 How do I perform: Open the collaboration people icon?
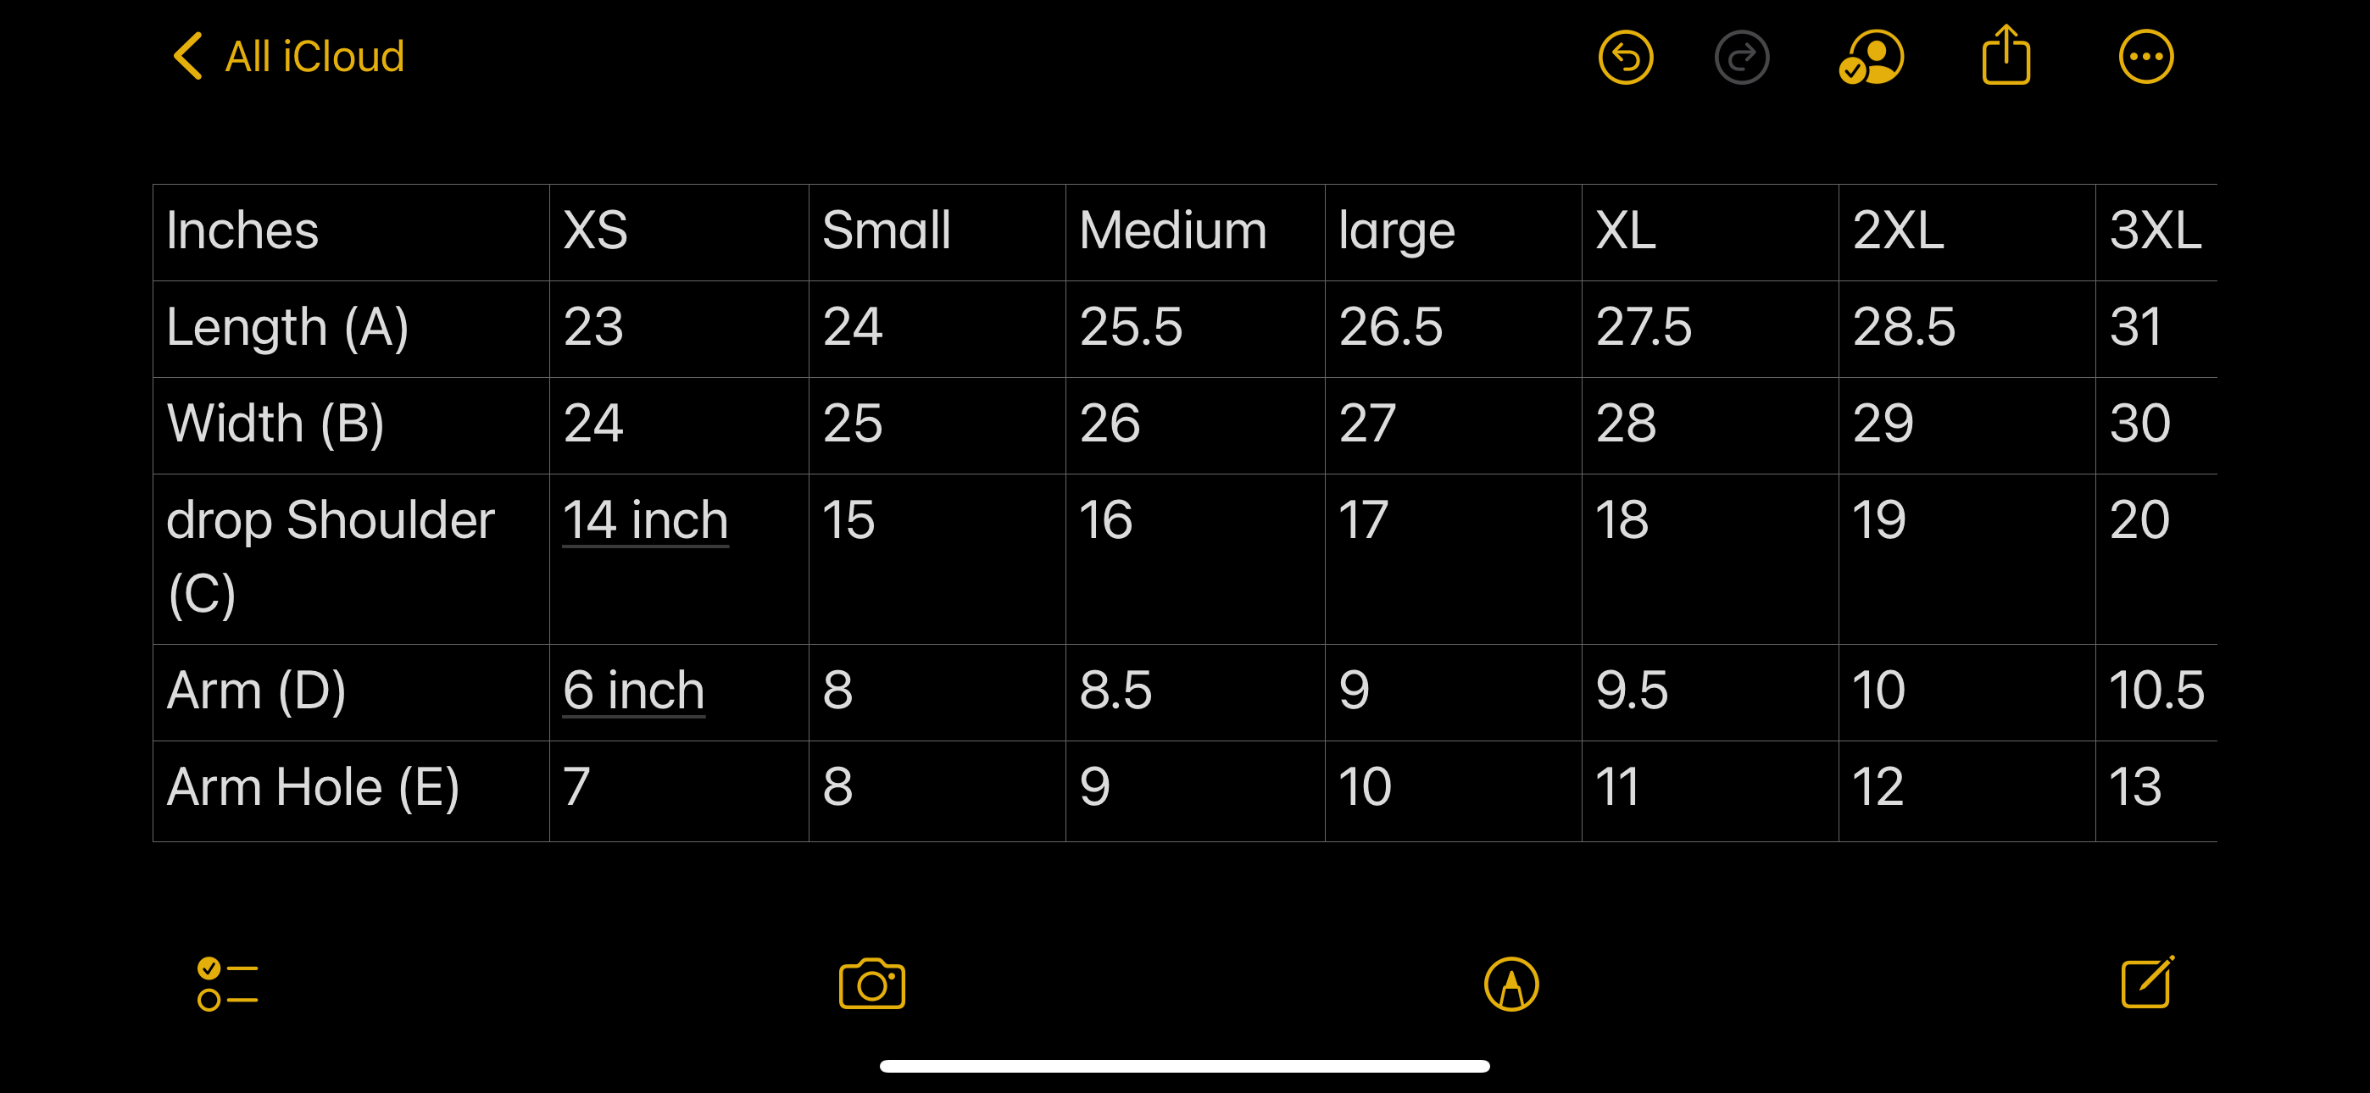coord(1872,57)
